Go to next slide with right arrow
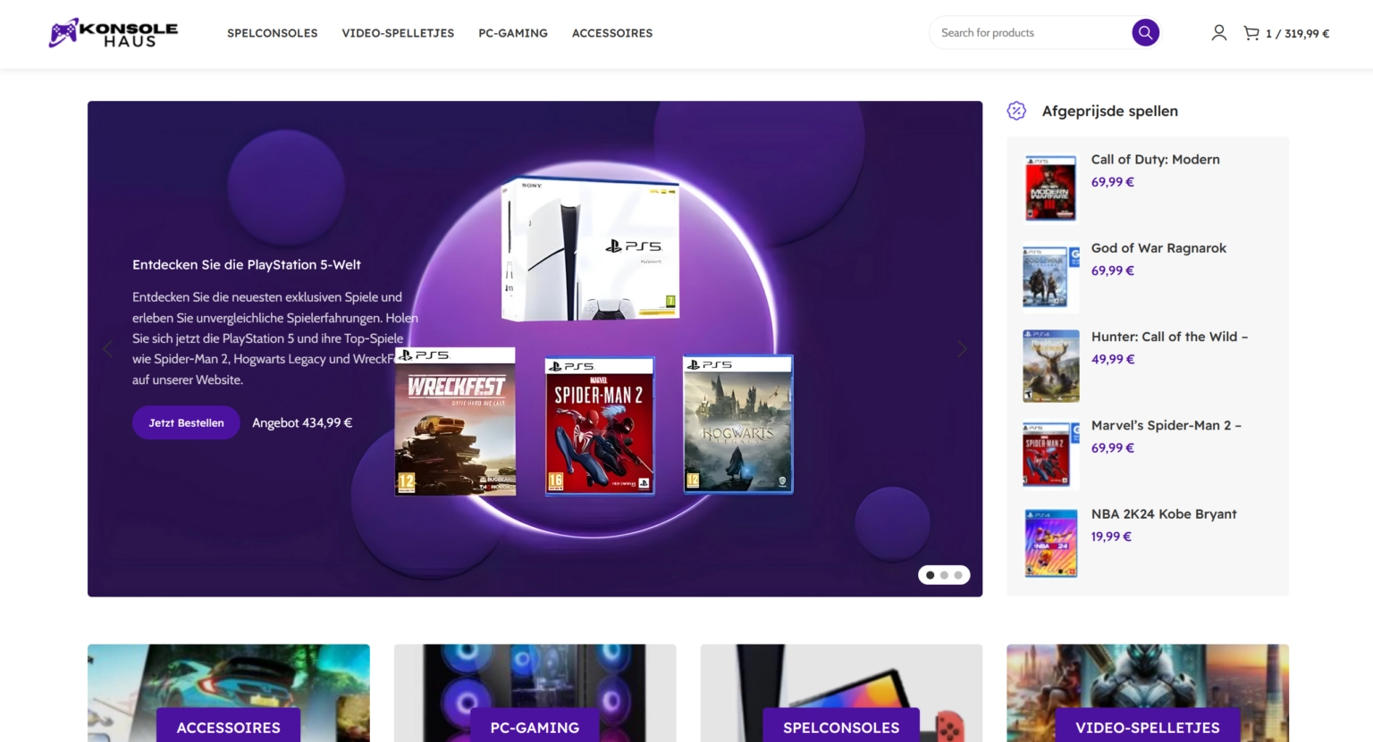Image resolution: width=1373 pixels, height=742 pixels. 962,349
